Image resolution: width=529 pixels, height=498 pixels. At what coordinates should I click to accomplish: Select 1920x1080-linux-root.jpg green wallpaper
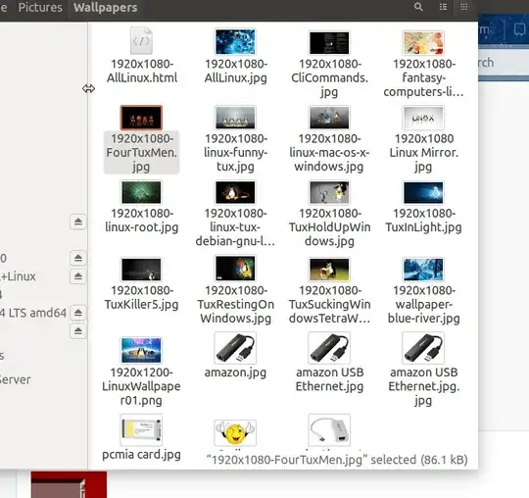pyautogui.click(x=141, y=192)
